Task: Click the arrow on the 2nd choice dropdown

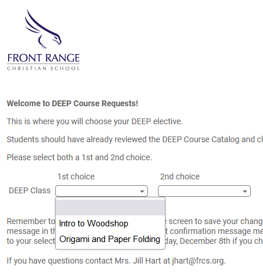Action: (245, 192)
